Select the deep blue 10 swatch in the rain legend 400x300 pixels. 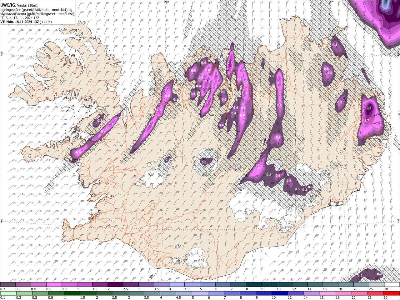click(280, 293)
